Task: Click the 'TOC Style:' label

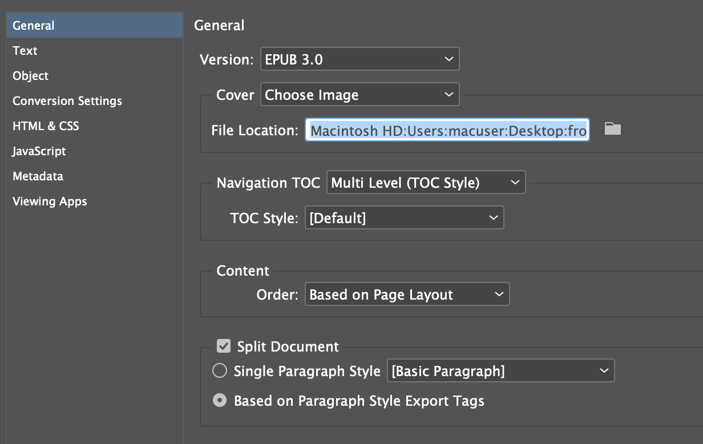Action: point(264,217)
